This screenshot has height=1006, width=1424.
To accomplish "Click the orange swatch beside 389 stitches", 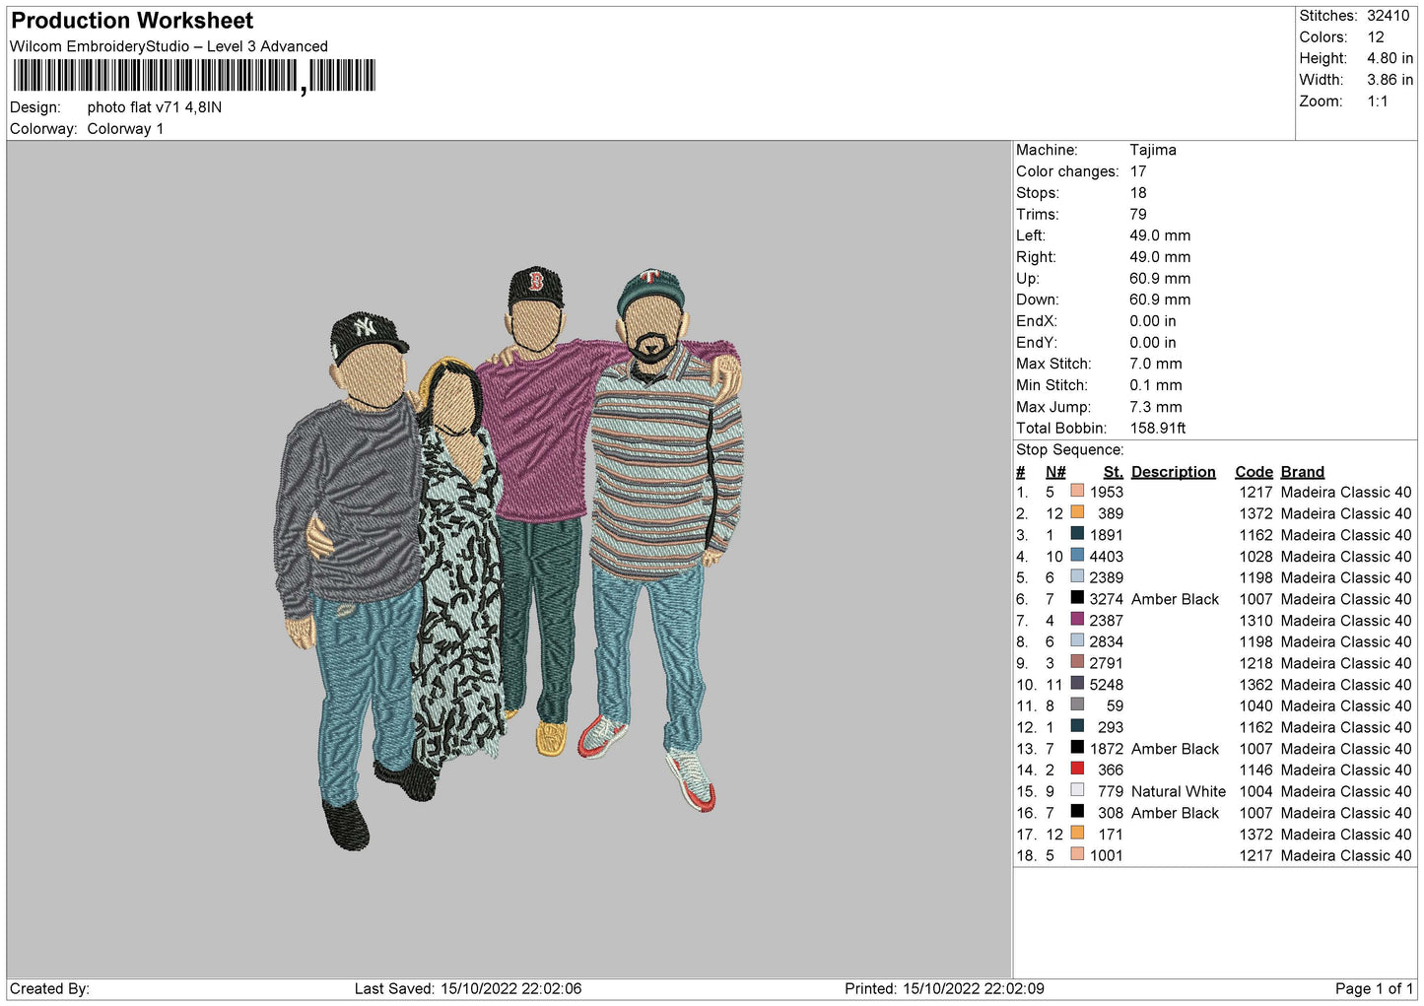I will (x=1077, y=512).
